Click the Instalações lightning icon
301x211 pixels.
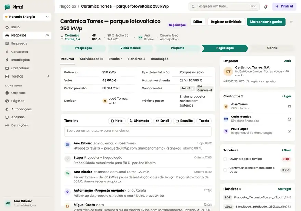pos(7,60)
